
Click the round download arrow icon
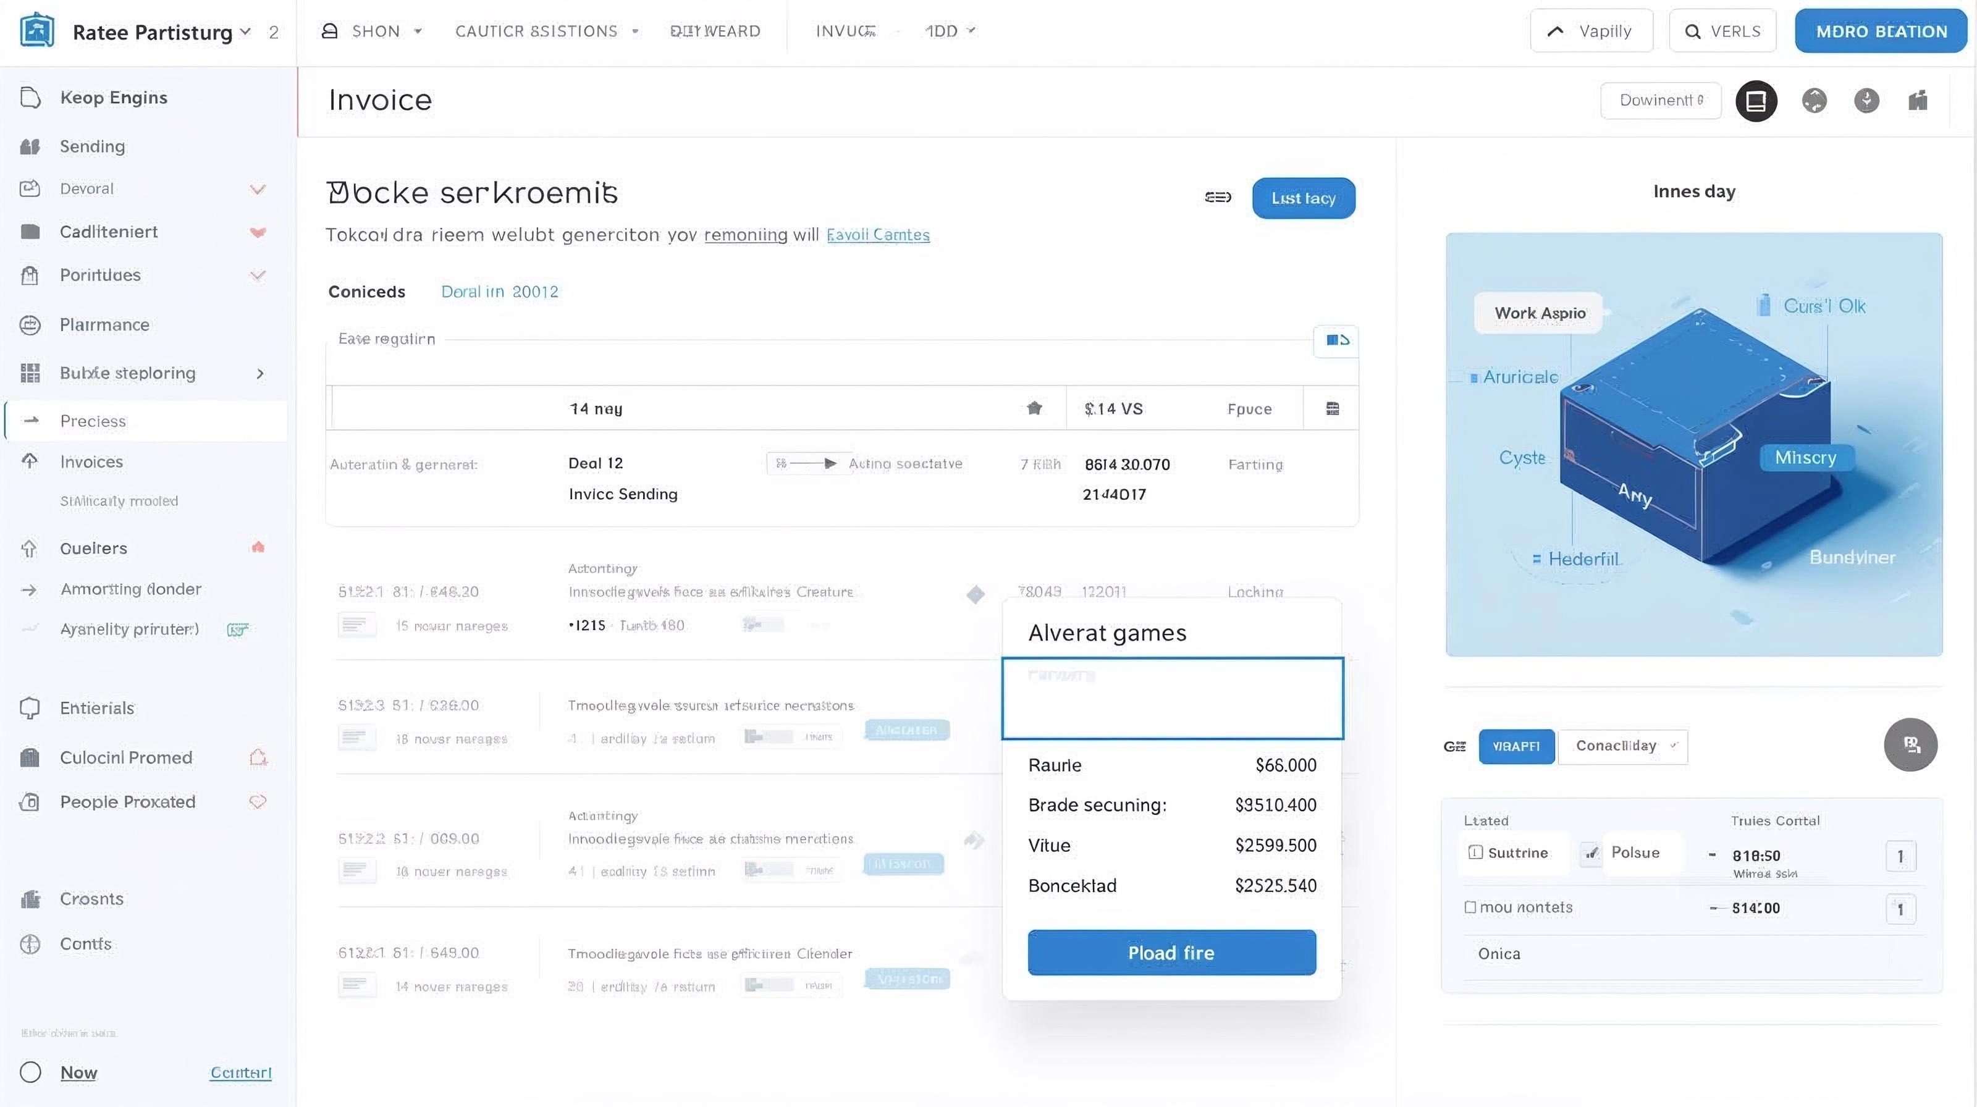click(1866, 101)
